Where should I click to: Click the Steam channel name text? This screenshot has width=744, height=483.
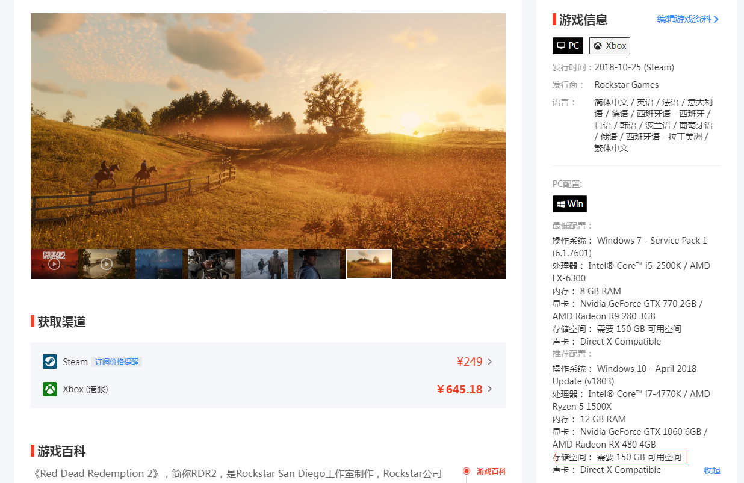coord(75,362)
